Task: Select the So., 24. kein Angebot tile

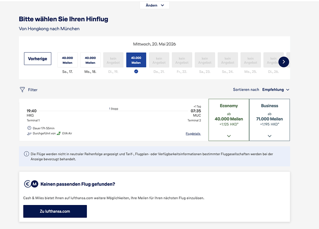Action: pos(227,60)
